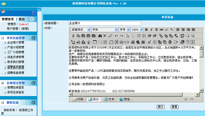Click the Underline toolbar icon

[156, 30]
